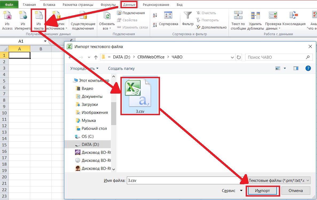Image resolution: width=317 pixels, height=200 pixels.
Task: Open the file type filter dropdown
Action: 279,181
